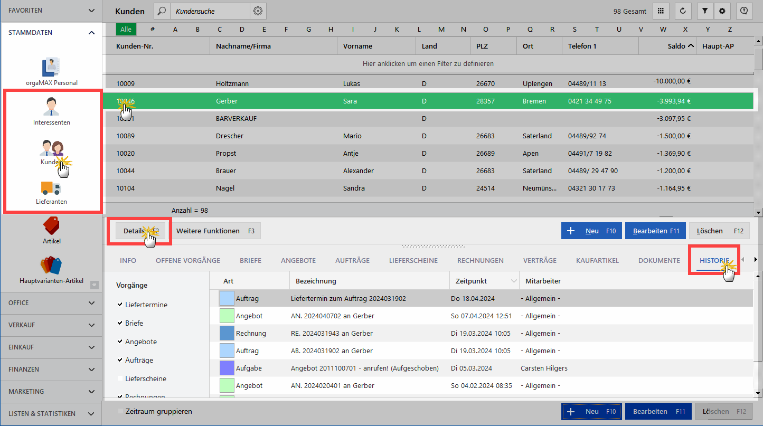Open the help speech bubble icon
This screenshot has height=426, width=763.
744,11
